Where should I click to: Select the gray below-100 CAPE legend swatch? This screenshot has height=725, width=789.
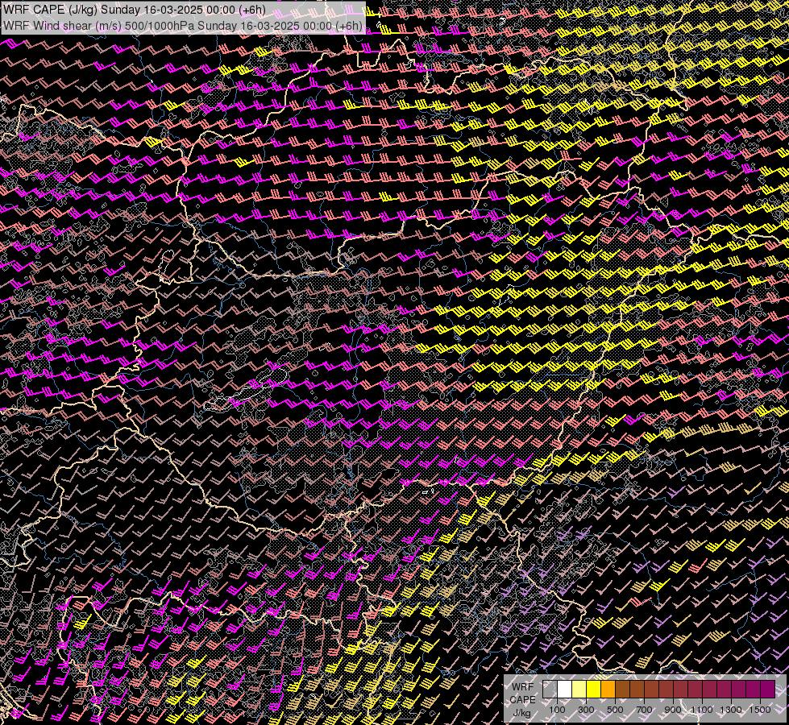pyautogui.click(x=550, y=690)
